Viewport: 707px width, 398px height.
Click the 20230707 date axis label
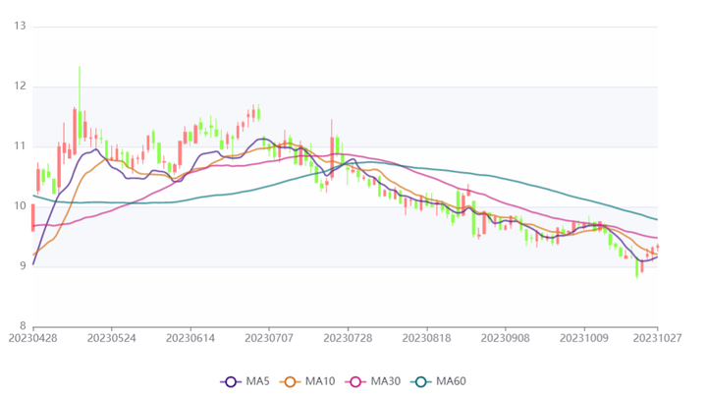269,338
